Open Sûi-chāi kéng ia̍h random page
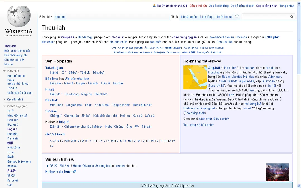 tap(16, 55)
